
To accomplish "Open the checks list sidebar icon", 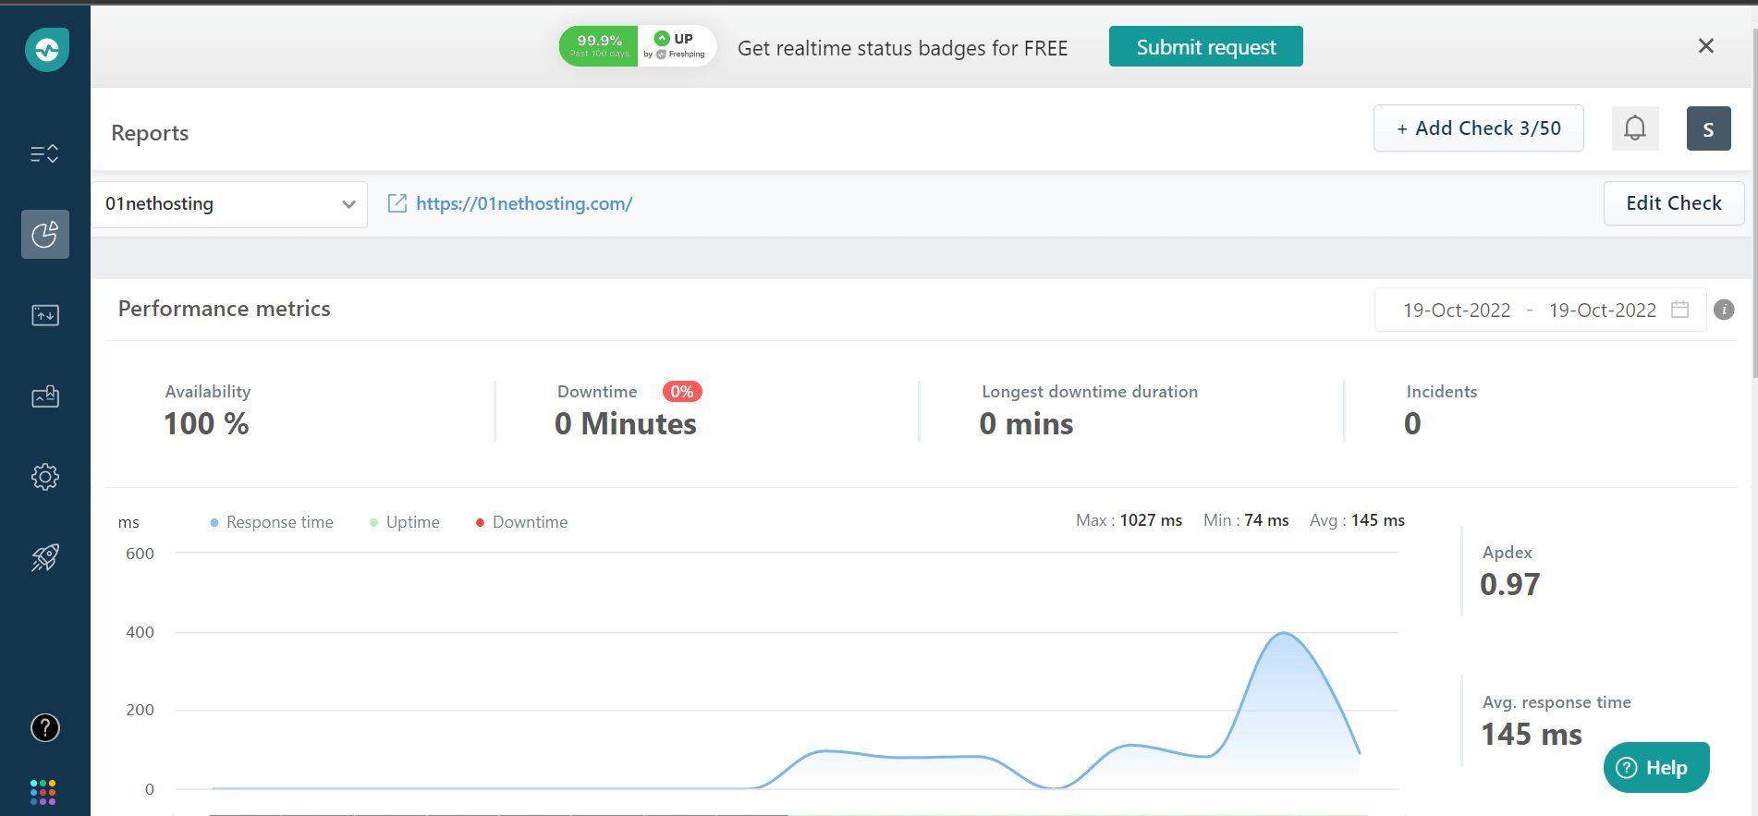I will pos(44,153).
